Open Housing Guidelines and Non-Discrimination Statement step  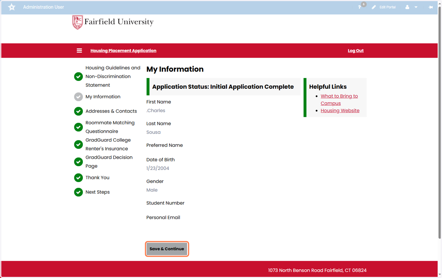[113, 76]
